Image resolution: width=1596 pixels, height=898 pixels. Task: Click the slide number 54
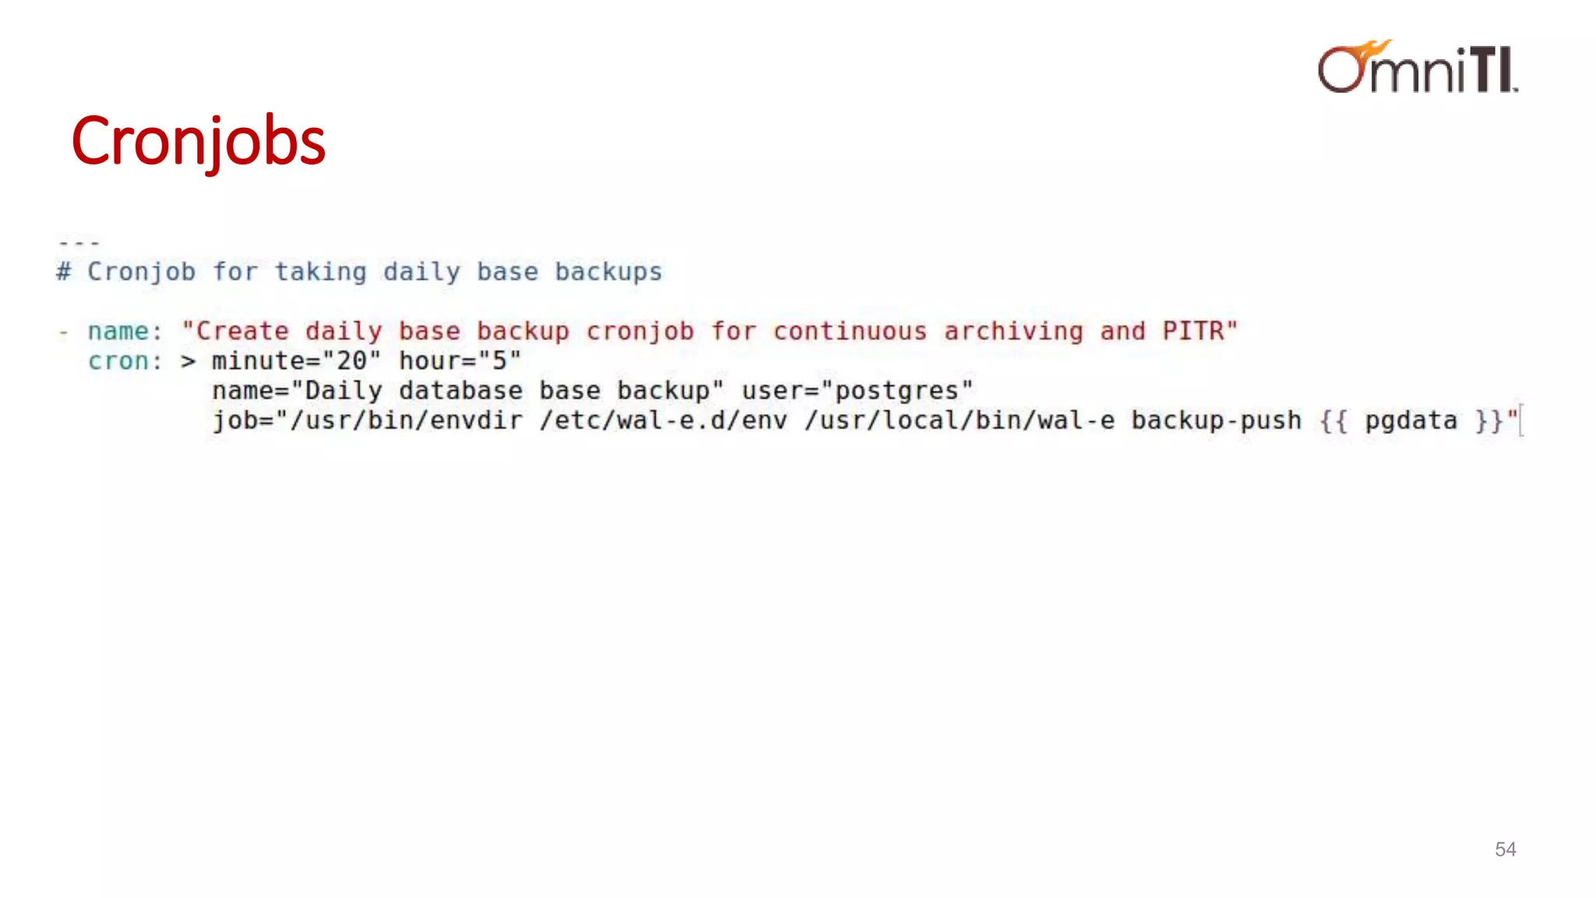[1505, 849]
